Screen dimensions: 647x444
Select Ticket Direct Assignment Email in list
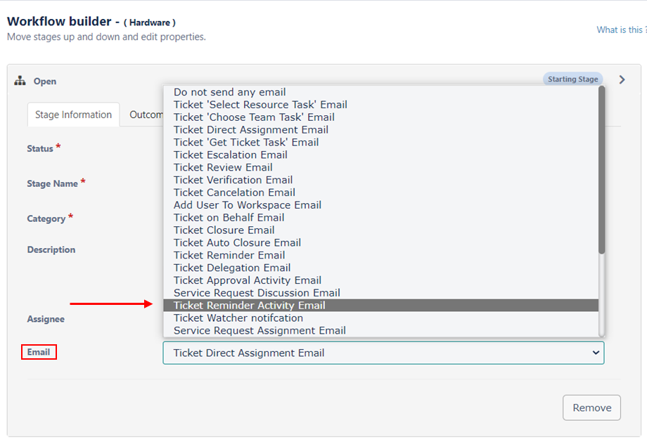click(381, 130)
